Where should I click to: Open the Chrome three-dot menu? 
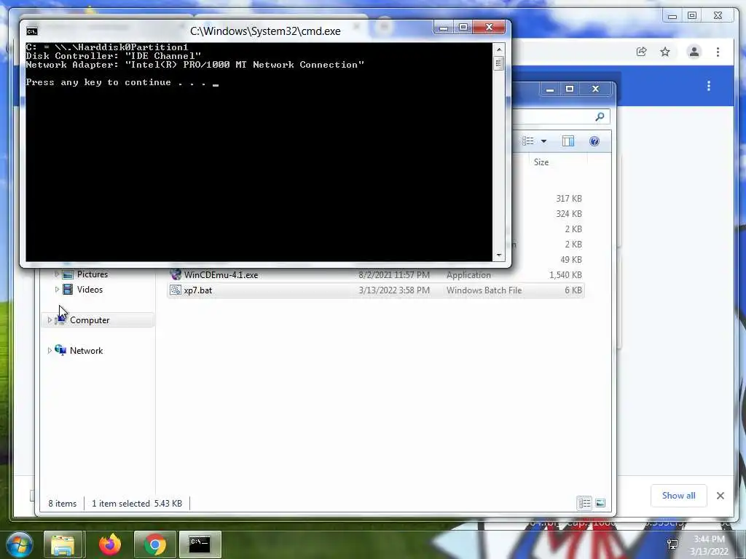[718, 52]
